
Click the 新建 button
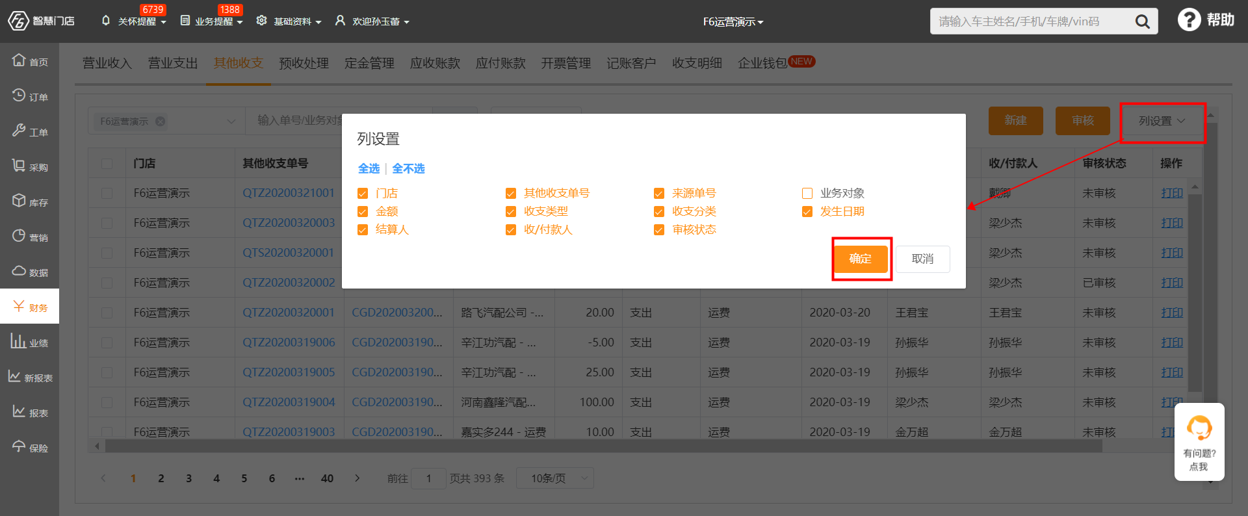(x=1016, y=121)
